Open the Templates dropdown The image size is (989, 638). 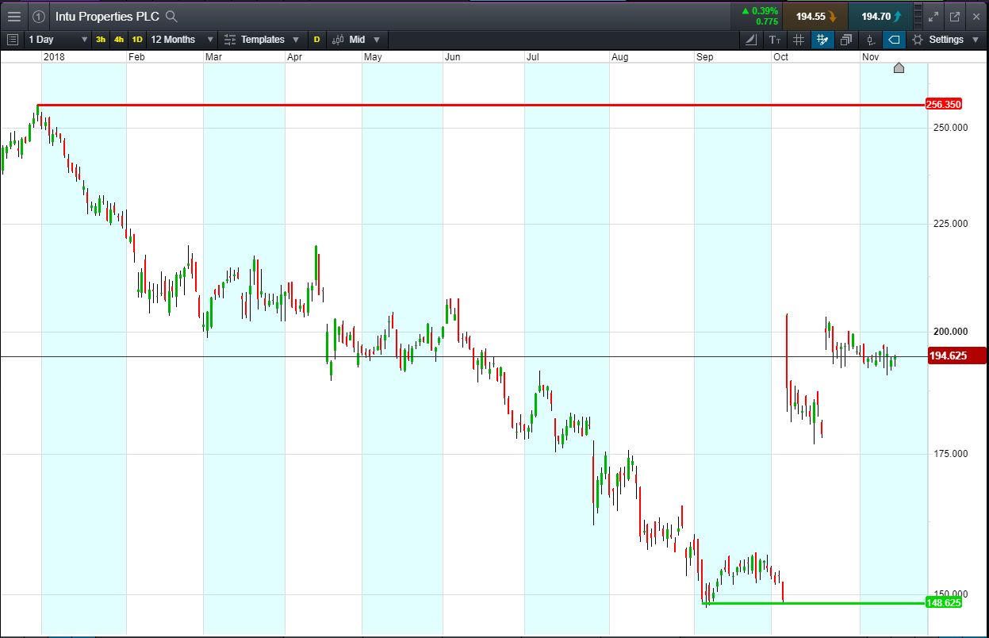[x=262, y=39]
